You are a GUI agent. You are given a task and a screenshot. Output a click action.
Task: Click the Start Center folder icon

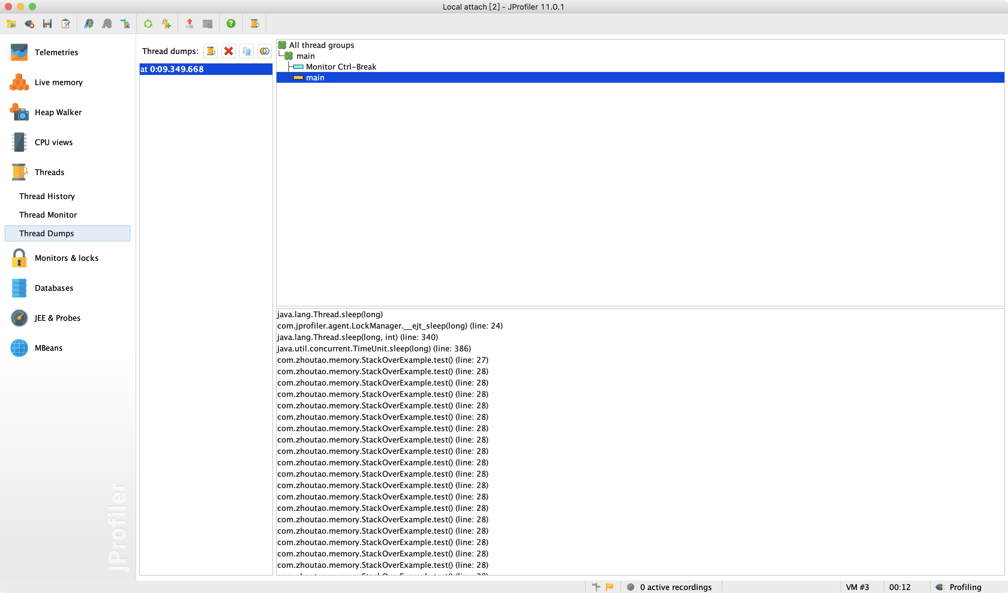pos(11,24)
